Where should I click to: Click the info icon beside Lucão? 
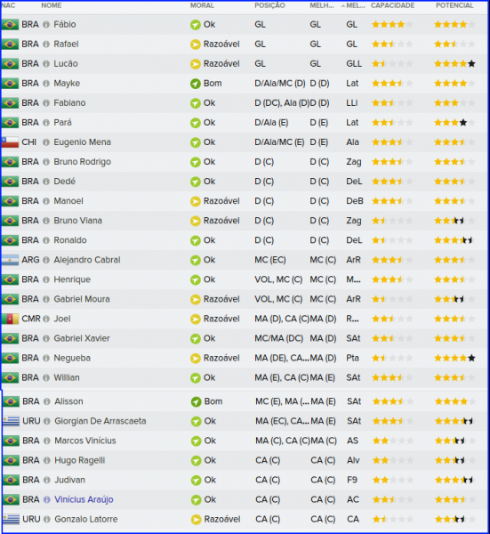46,64
